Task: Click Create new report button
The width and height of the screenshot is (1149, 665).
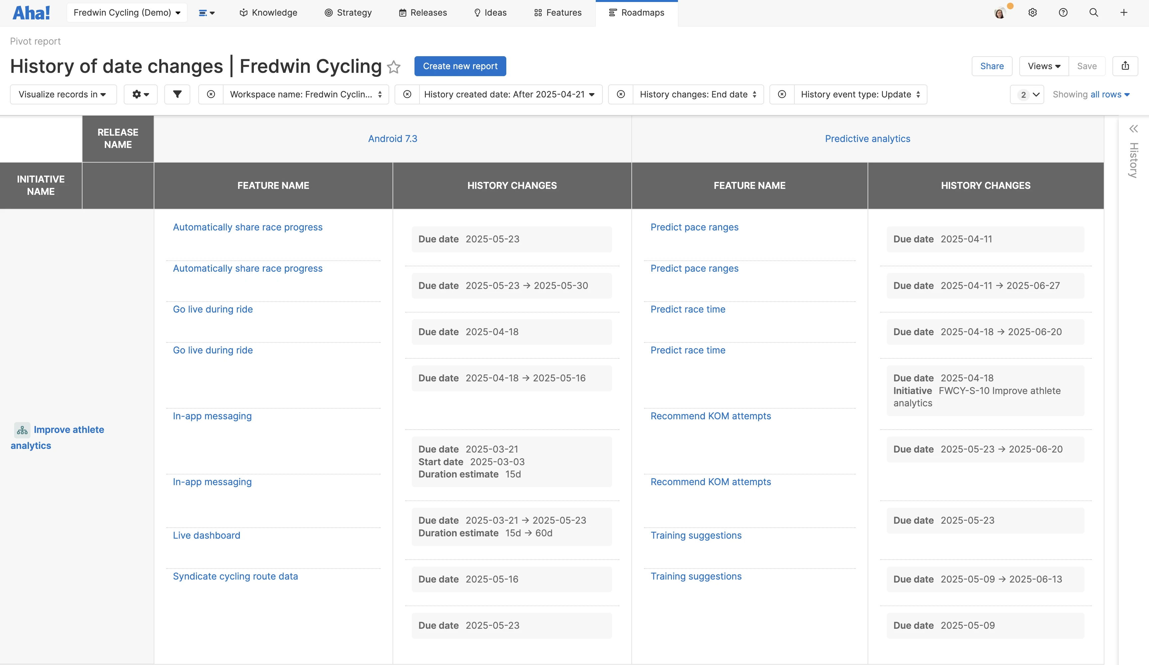Action: pos(460,66)
